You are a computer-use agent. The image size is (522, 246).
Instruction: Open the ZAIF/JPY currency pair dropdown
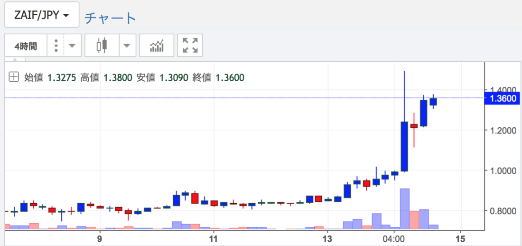pos(42,15)
